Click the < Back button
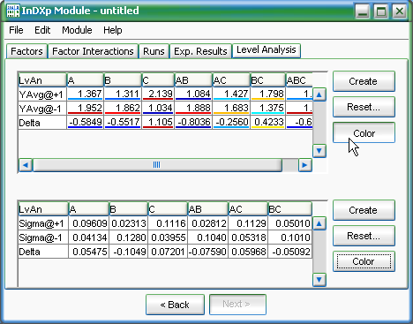Screen dimensions: 413x324 click(175, 305)
